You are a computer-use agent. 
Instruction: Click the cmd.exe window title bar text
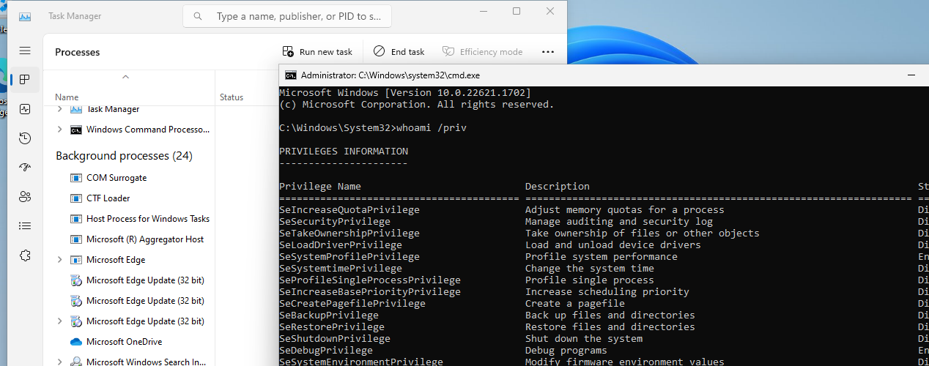[391, 75]
